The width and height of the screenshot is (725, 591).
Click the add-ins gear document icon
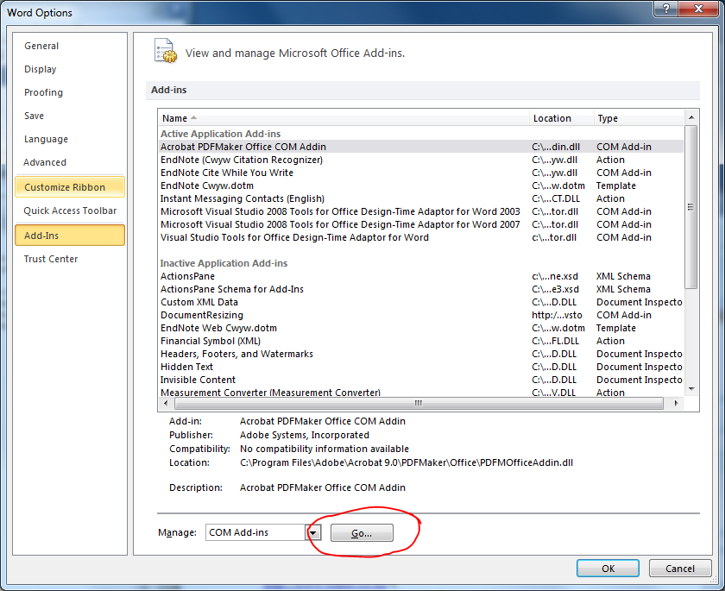166,51
